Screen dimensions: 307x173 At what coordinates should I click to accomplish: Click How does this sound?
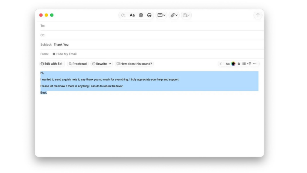[x=134, y=64]
